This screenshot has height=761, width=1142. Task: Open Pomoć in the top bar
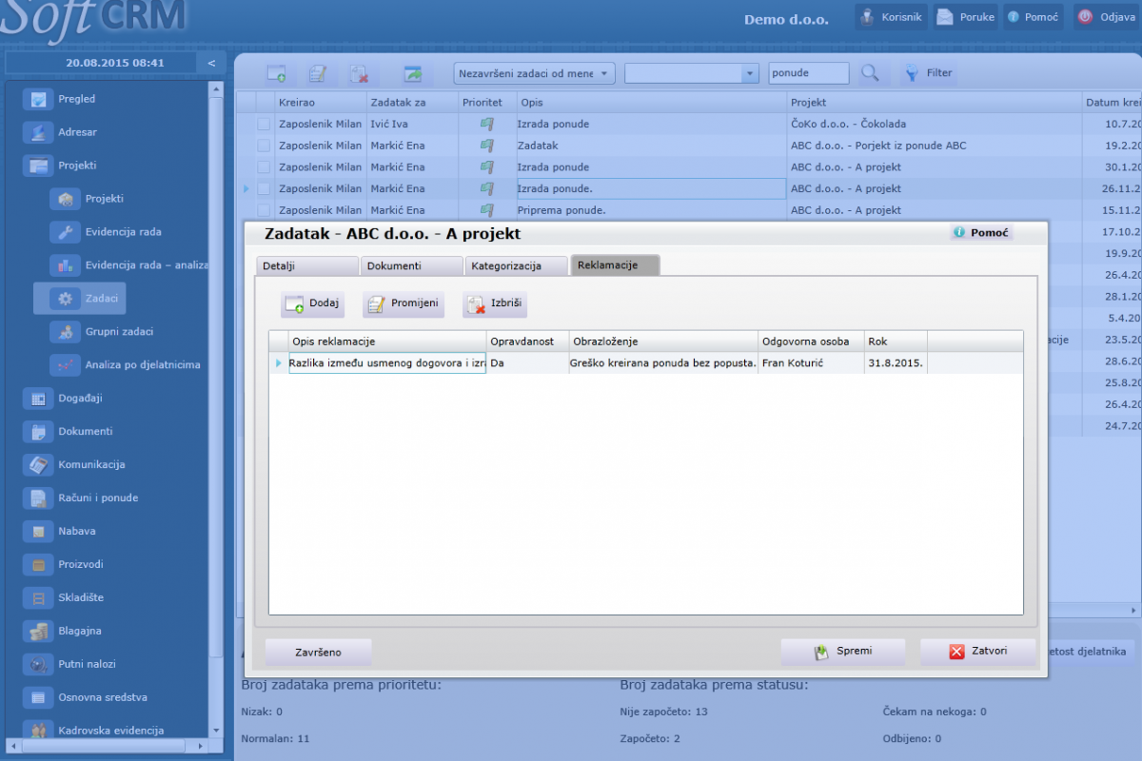(x=1034, y=17)
